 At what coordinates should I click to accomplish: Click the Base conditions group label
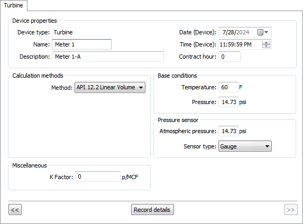tap(177, 76)
